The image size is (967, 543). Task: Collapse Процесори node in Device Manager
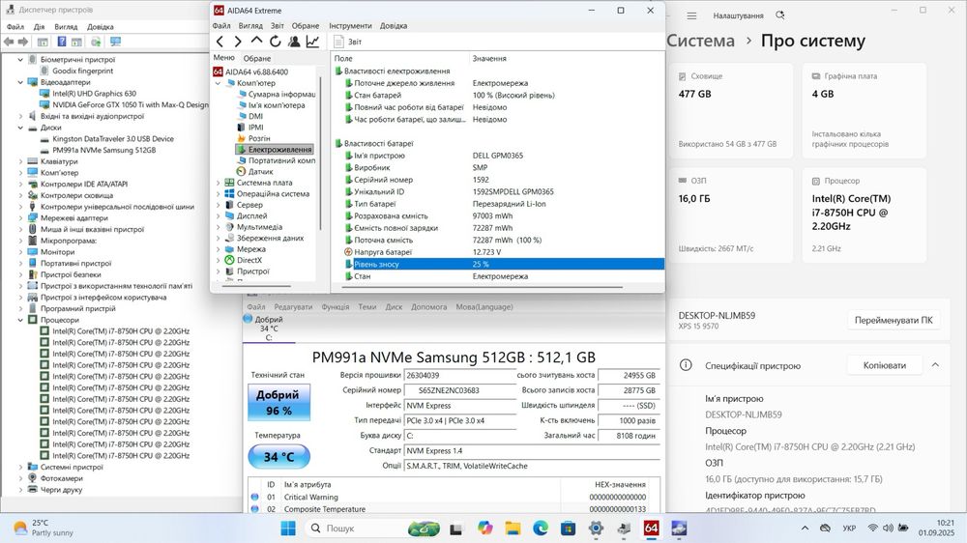pyautogui.click(x=20, y=320)
